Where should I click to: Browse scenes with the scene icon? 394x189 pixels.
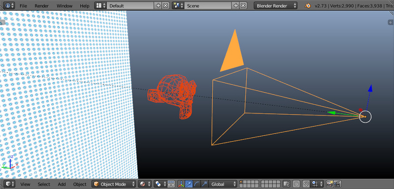(x=179, y=5)
